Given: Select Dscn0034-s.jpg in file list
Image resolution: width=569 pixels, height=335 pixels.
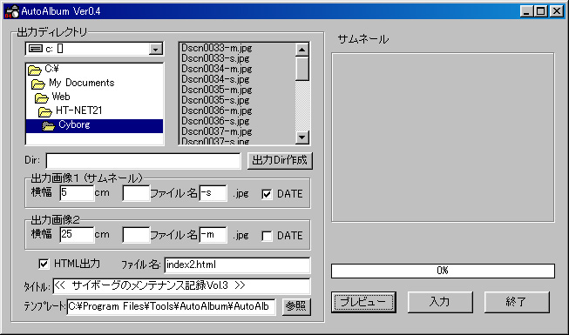Looking at the screenshot, I should click(x=215, y=79).
